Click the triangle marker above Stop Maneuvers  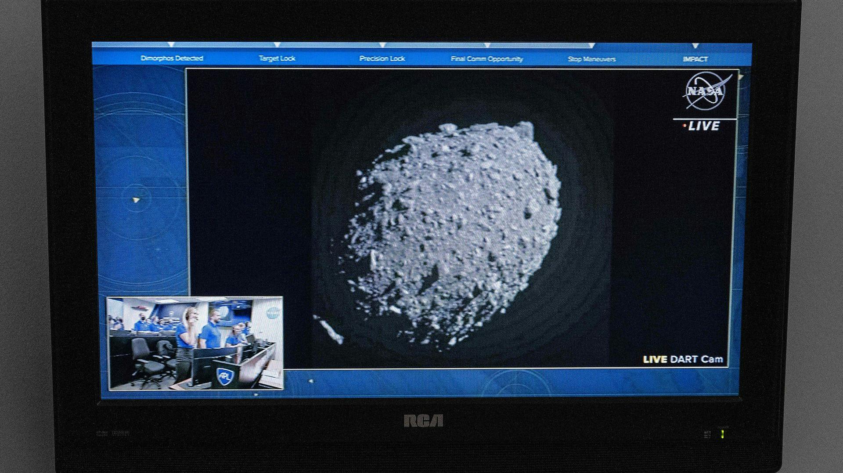click(591, 46)
